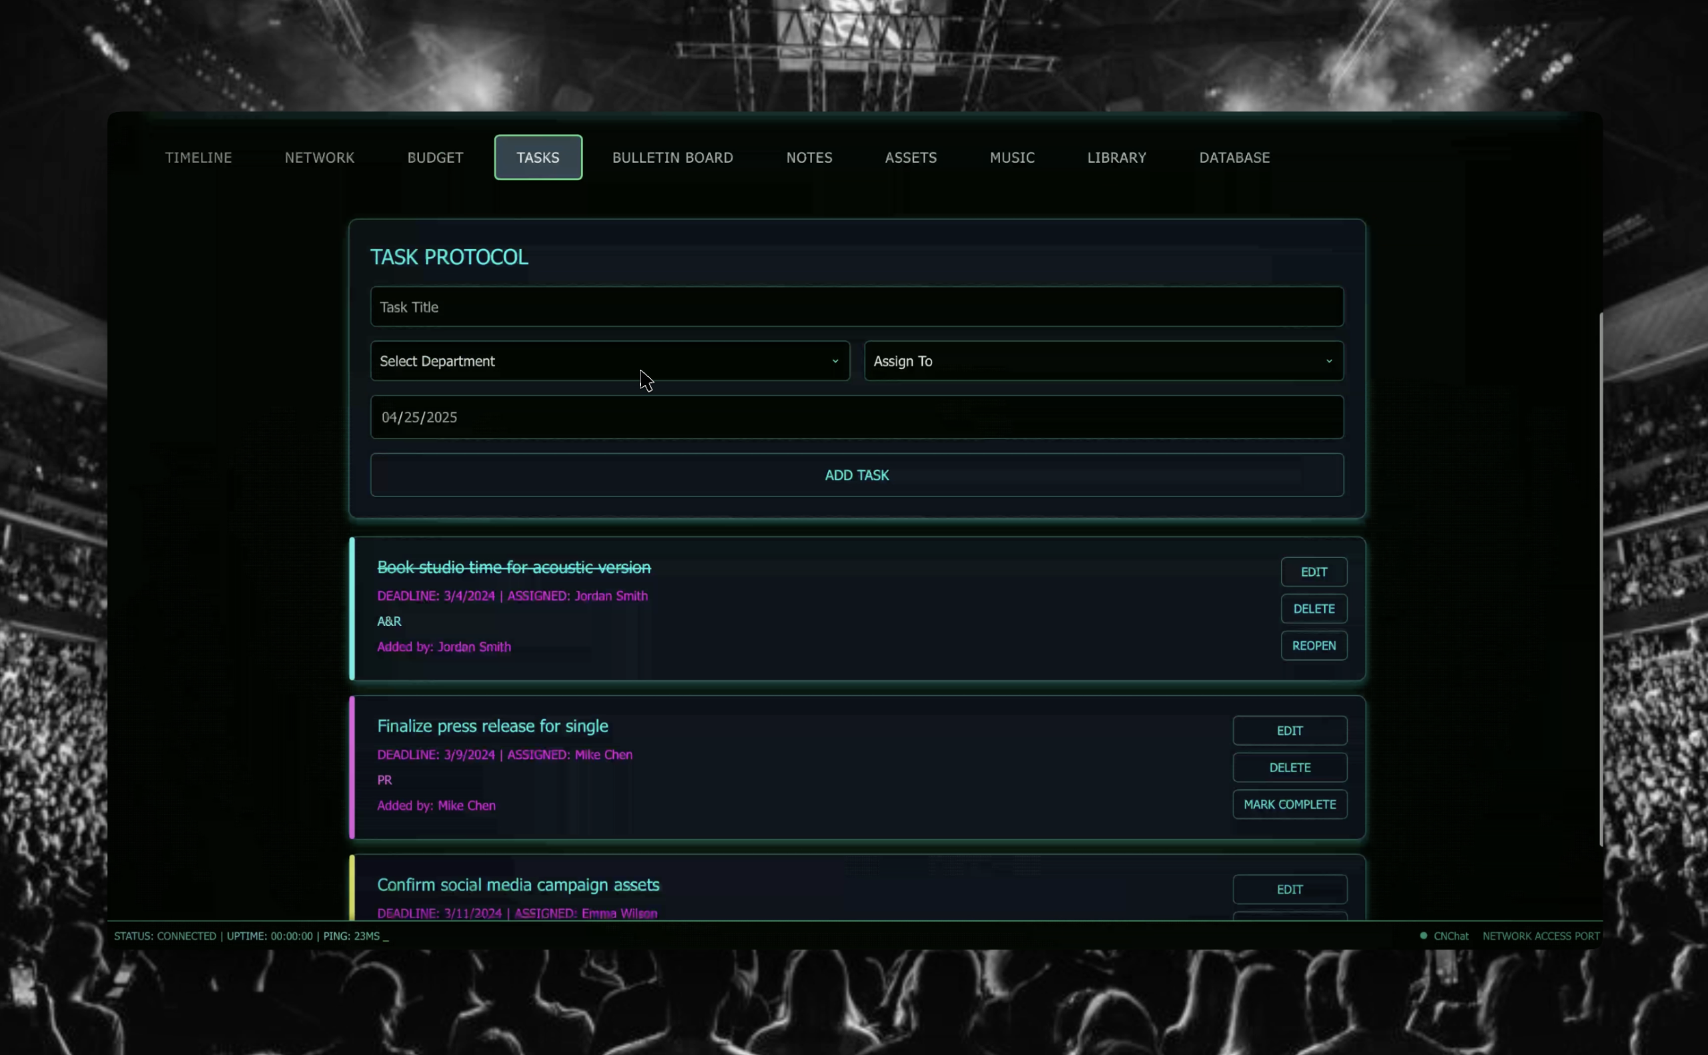Reopen the Book studio time task
Image resolution: width=1708 pixels, height=1055 pixels.
click(x=1313, y=645)
